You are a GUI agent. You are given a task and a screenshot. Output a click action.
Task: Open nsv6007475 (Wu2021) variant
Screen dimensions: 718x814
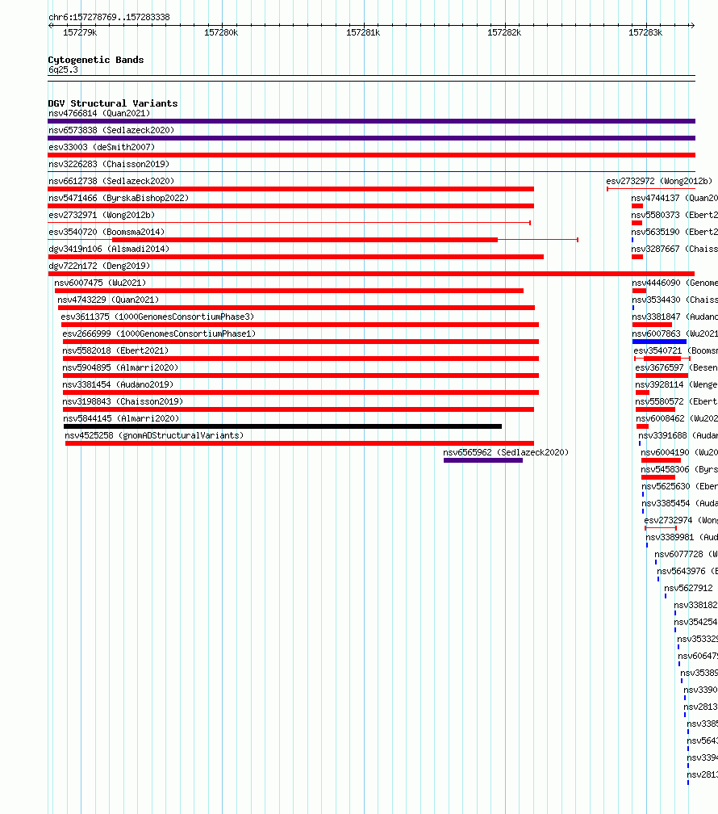point(100,283)
